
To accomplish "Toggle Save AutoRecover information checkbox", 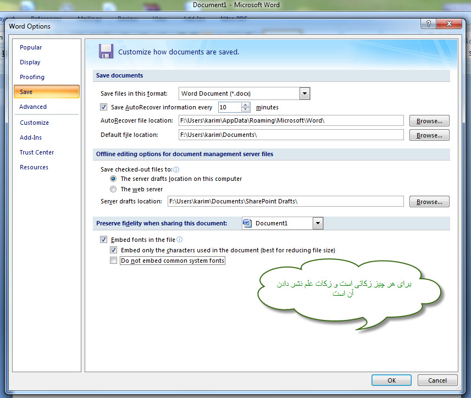I will click(104, 107).
